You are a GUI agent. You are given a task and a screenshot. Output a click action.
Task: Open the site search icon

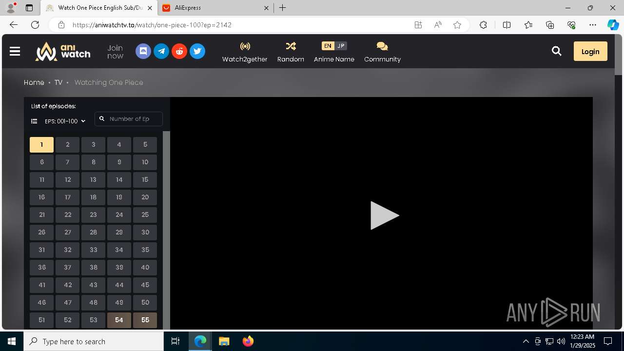click(x=556, y=51)
